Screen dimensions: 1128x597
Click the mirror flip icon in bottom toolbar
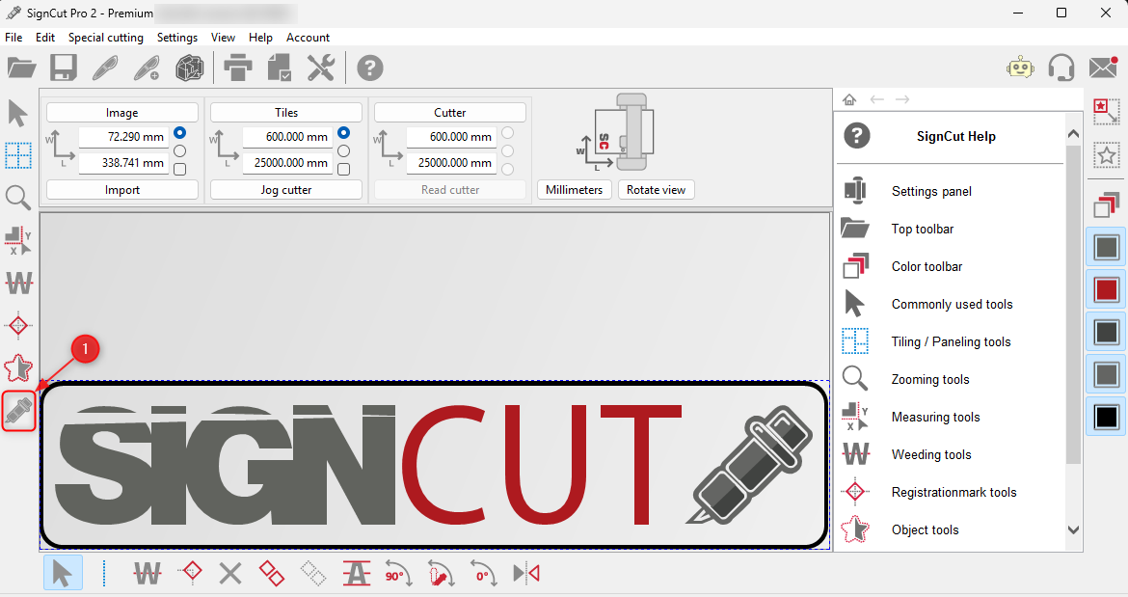point(525,573)
